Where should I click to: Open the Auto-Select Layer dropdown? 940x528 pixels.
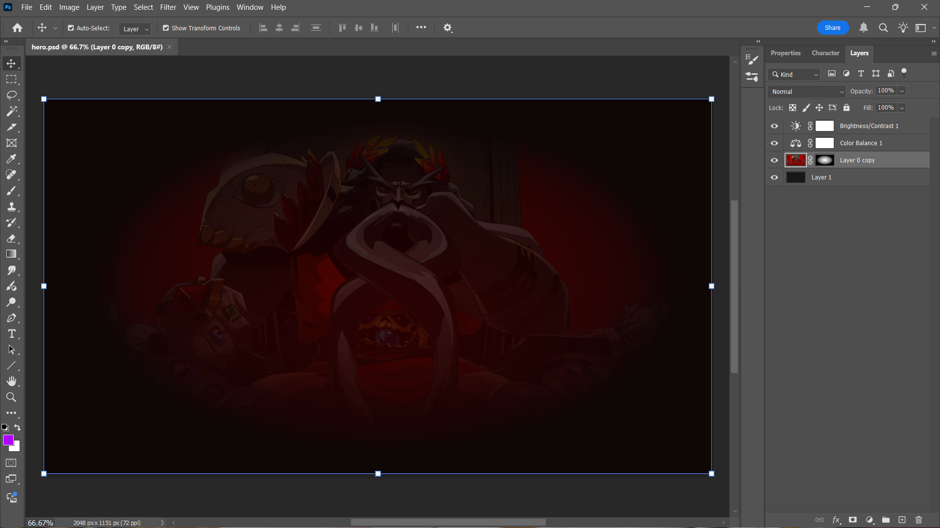click(x=135, y=29)
